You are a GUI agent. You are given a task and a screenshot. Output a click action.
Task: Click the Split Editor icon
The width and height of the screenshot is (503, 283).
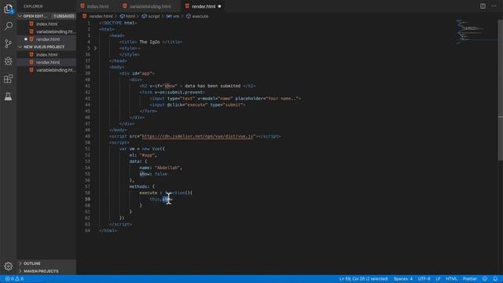(483, 6)
